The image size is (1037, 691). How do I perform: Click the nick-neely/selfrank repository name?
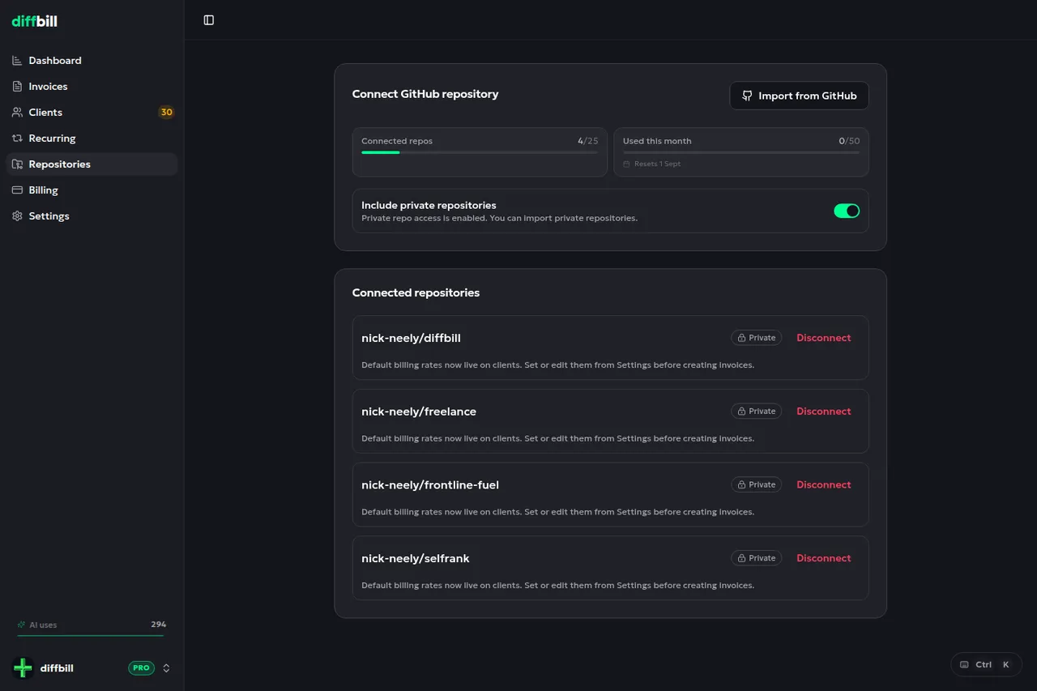click(x=416, y=558)
